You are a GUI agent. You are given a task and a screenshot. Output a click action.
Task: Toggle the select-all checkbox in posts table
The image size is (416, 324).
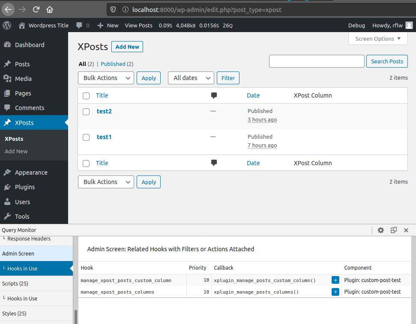coord(86,96)
